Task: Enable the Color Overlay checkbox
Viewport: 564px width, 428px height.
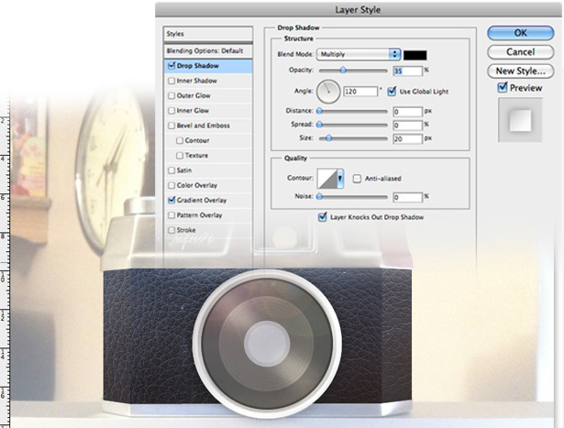Action: pyautogui.click(x=171, y=185)
